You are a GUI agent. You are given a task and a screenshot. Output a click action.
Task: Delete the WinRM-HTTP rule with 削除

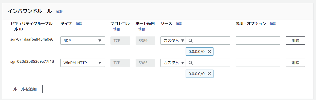(295, 63)
